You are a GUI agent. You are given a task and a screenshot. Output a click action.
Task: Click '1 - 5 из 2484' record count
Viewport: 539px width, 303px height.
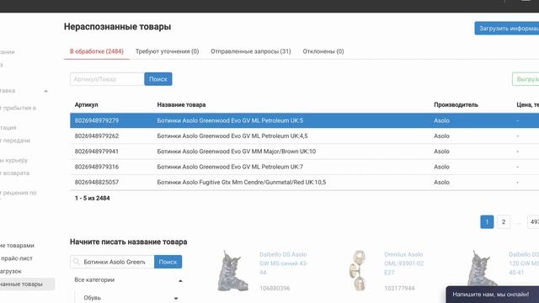click(93, 199)
